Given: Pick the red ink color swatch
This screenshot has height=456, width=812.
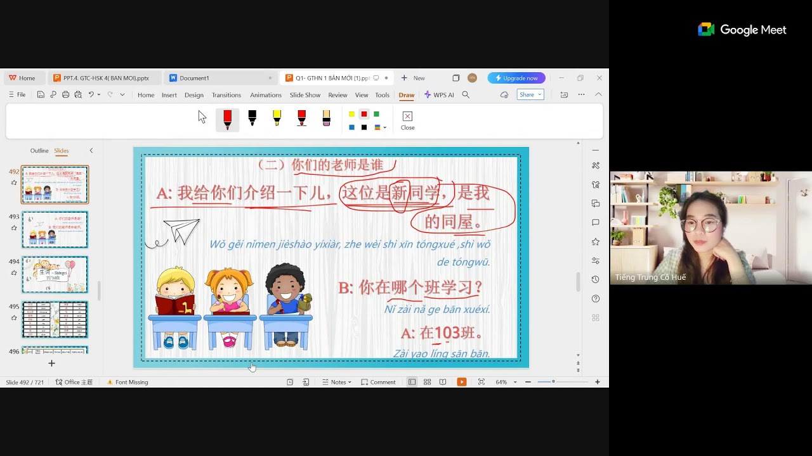Looking at the screenshot, I should point(363,115).
